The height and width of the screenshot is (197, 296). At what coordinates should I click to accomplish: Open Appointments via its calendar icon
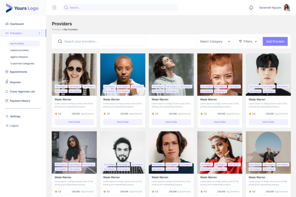click(x=7, y=72)
